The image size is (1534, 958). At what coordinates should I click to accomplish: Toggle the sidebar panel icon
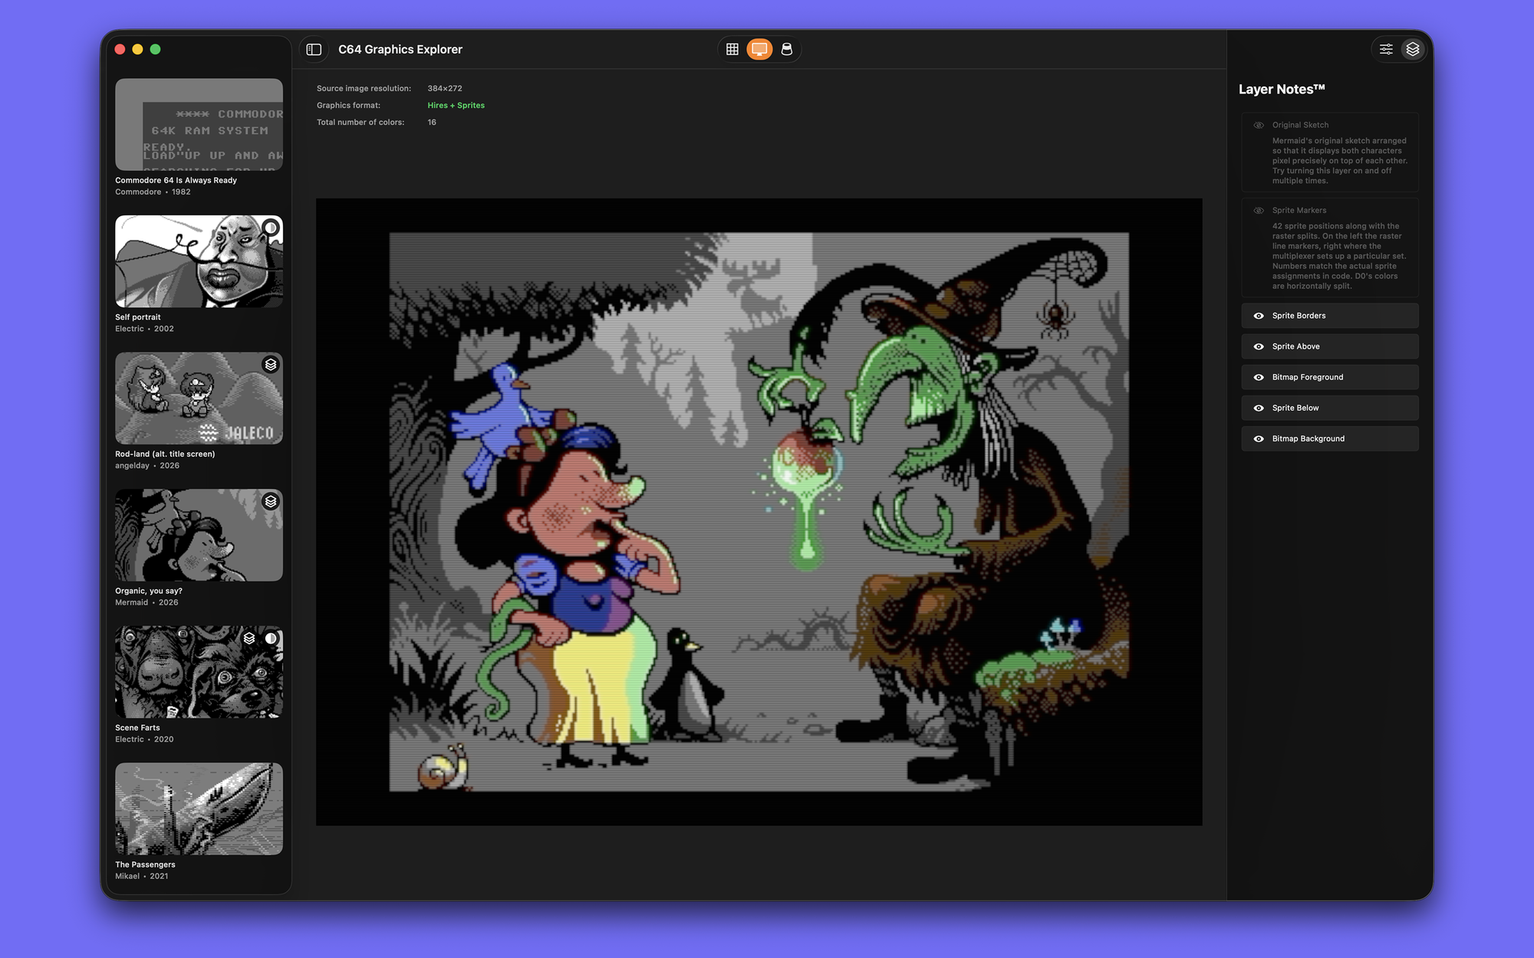click(x=314, y=49)
